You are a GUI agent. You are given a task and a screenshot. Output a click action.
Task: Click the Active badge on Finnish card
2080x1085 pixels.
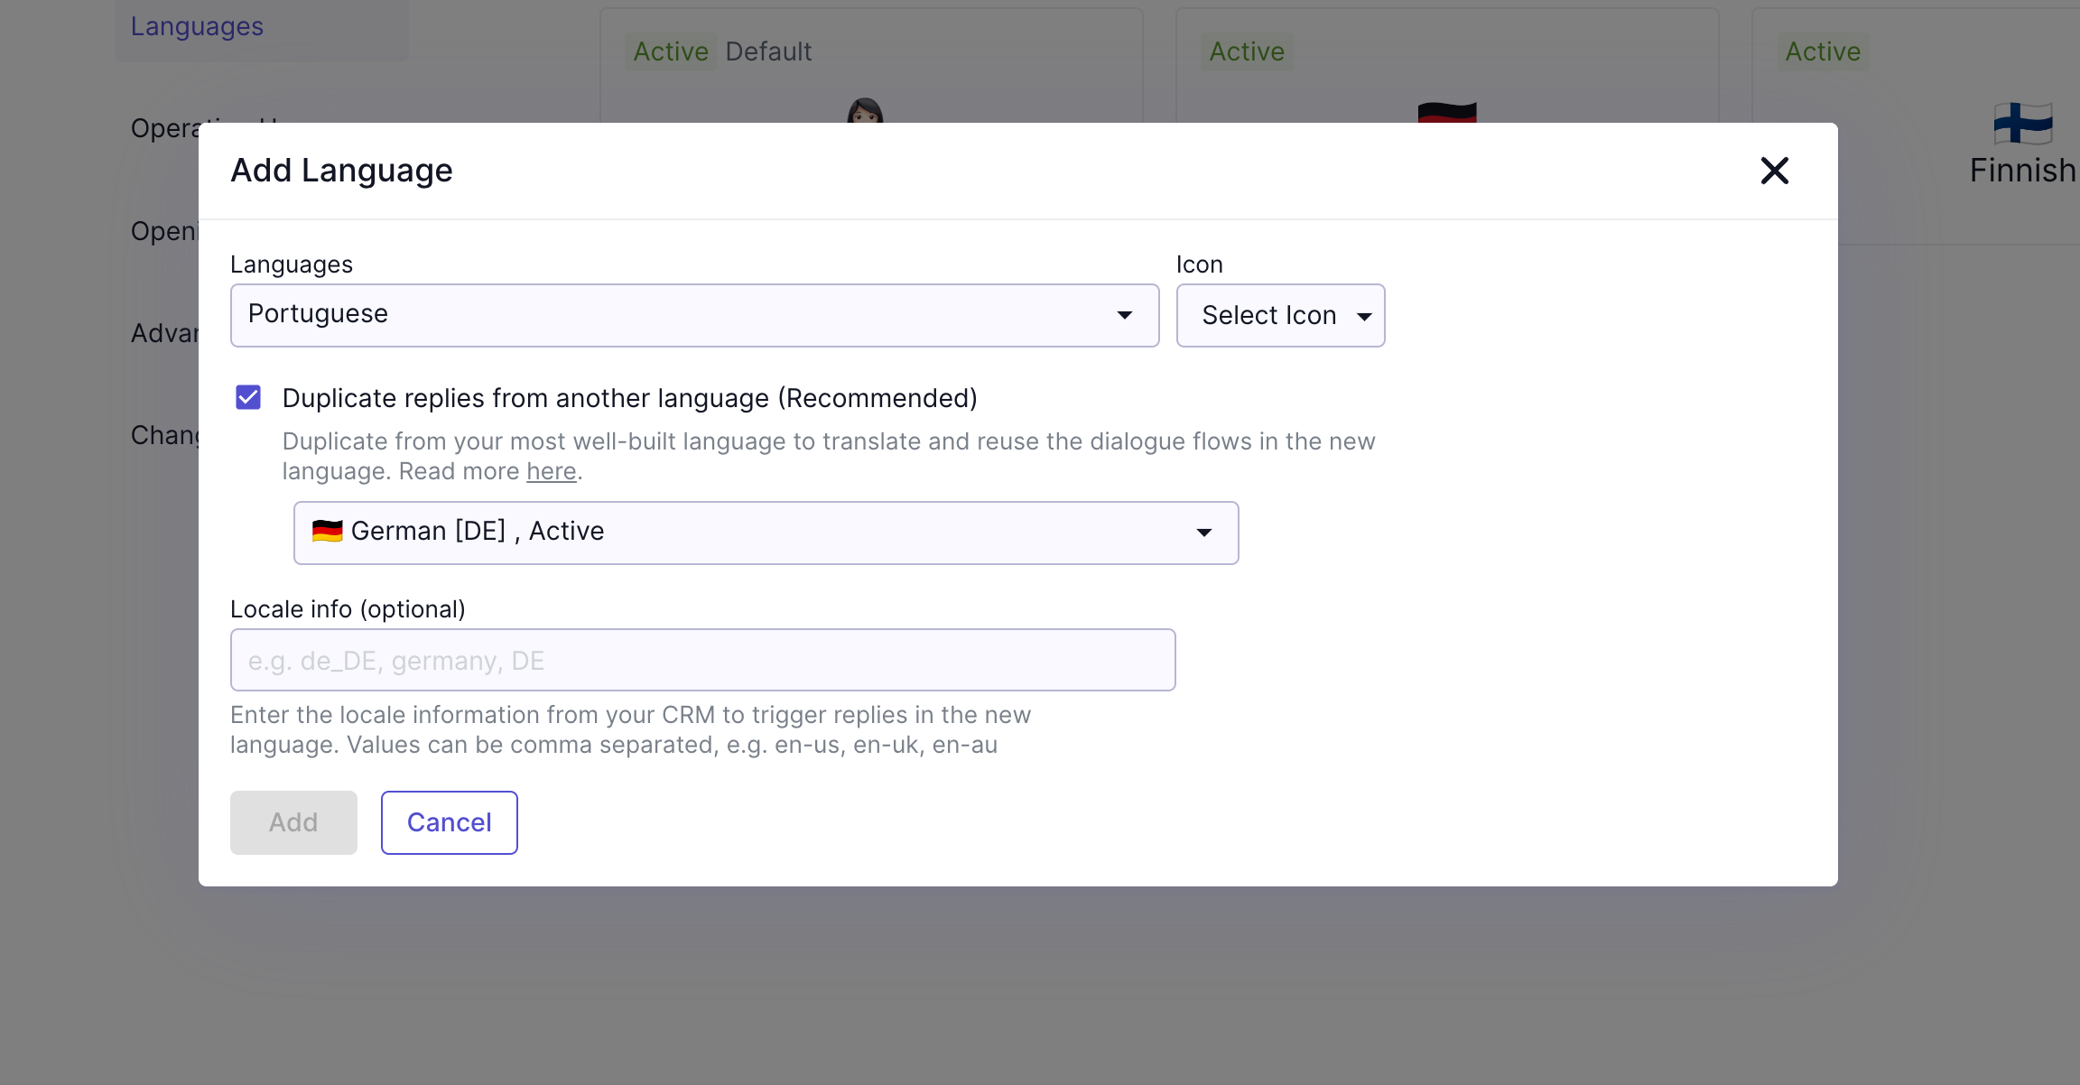click(1823, 51)
